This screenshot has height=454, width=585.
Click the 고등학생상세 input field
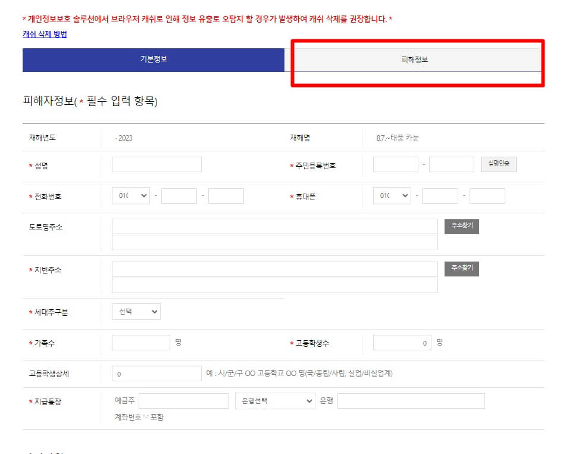(x=157, y=374)
